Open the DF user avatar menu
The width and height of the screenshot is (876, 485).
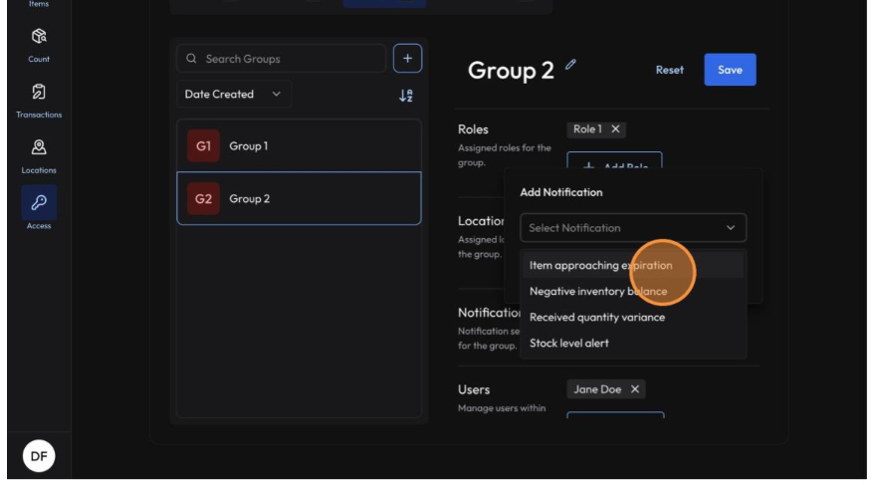[39, 456]
